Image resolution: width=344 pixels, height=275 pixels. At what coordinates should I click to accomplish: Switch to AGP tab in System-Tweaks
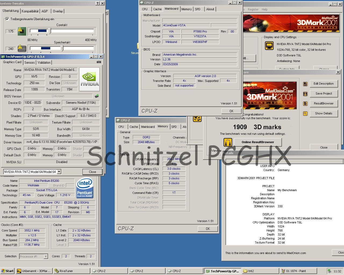45,11
